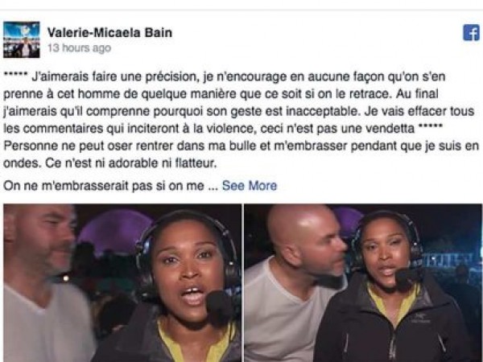483x362 pixels.
Task: Click the Facebook logo icon
Action: [471, 32]
